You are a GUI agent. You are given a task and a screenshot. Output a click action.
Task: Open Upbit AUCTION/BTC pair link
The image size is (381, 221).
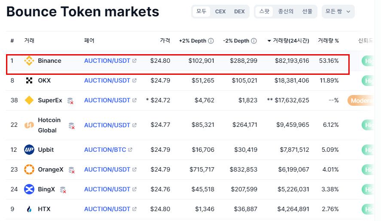pyautogui.click(x=105, y=150)
